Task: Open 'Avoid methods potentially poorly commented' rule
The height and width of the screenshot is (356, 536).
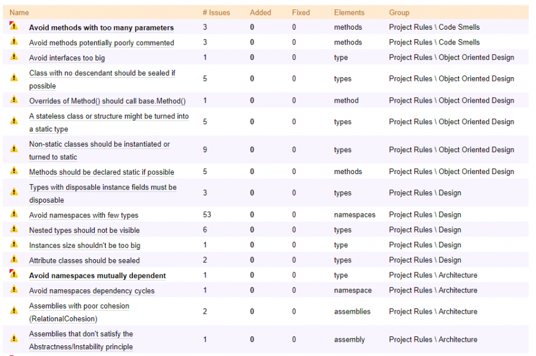Action: coord(101,43)
